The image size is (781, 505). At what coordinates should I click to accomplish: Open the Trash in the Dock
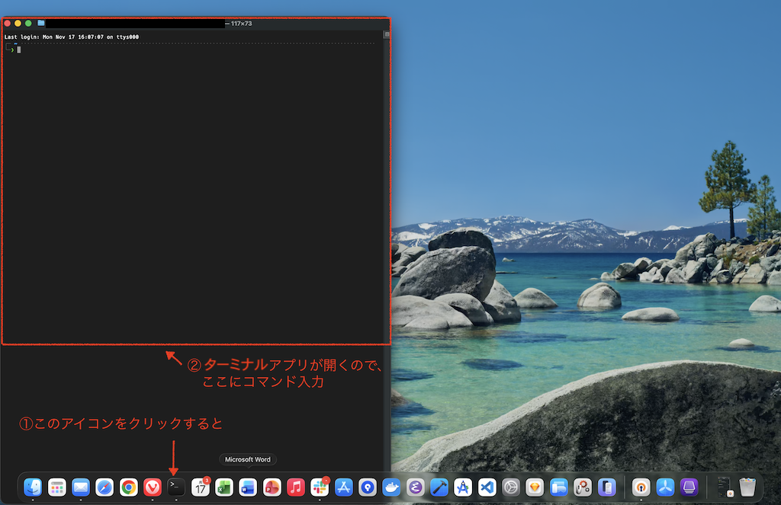click(x=747, y=487)
